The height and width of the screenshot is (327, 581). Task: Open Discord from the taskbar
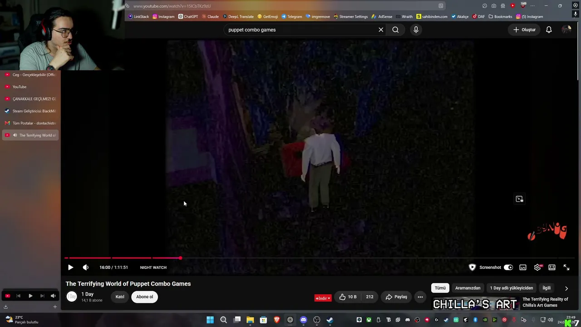pos(303,320)
